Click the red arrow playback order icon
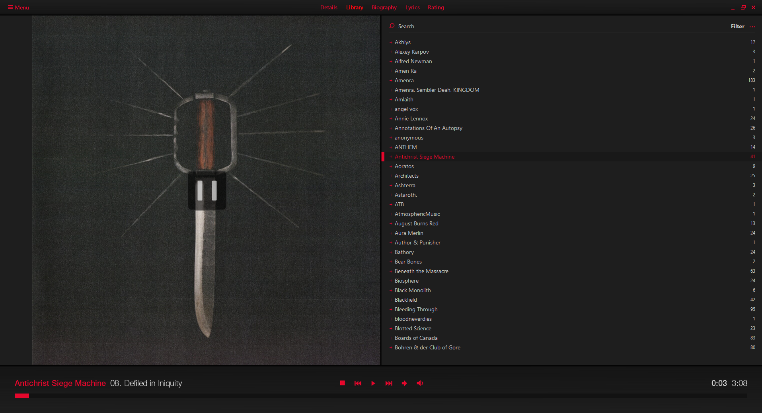This screenshot has width=762, height=413. [404, 383]
